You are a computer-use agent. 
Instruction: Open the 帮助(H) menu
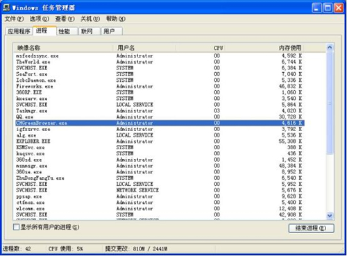116,19
